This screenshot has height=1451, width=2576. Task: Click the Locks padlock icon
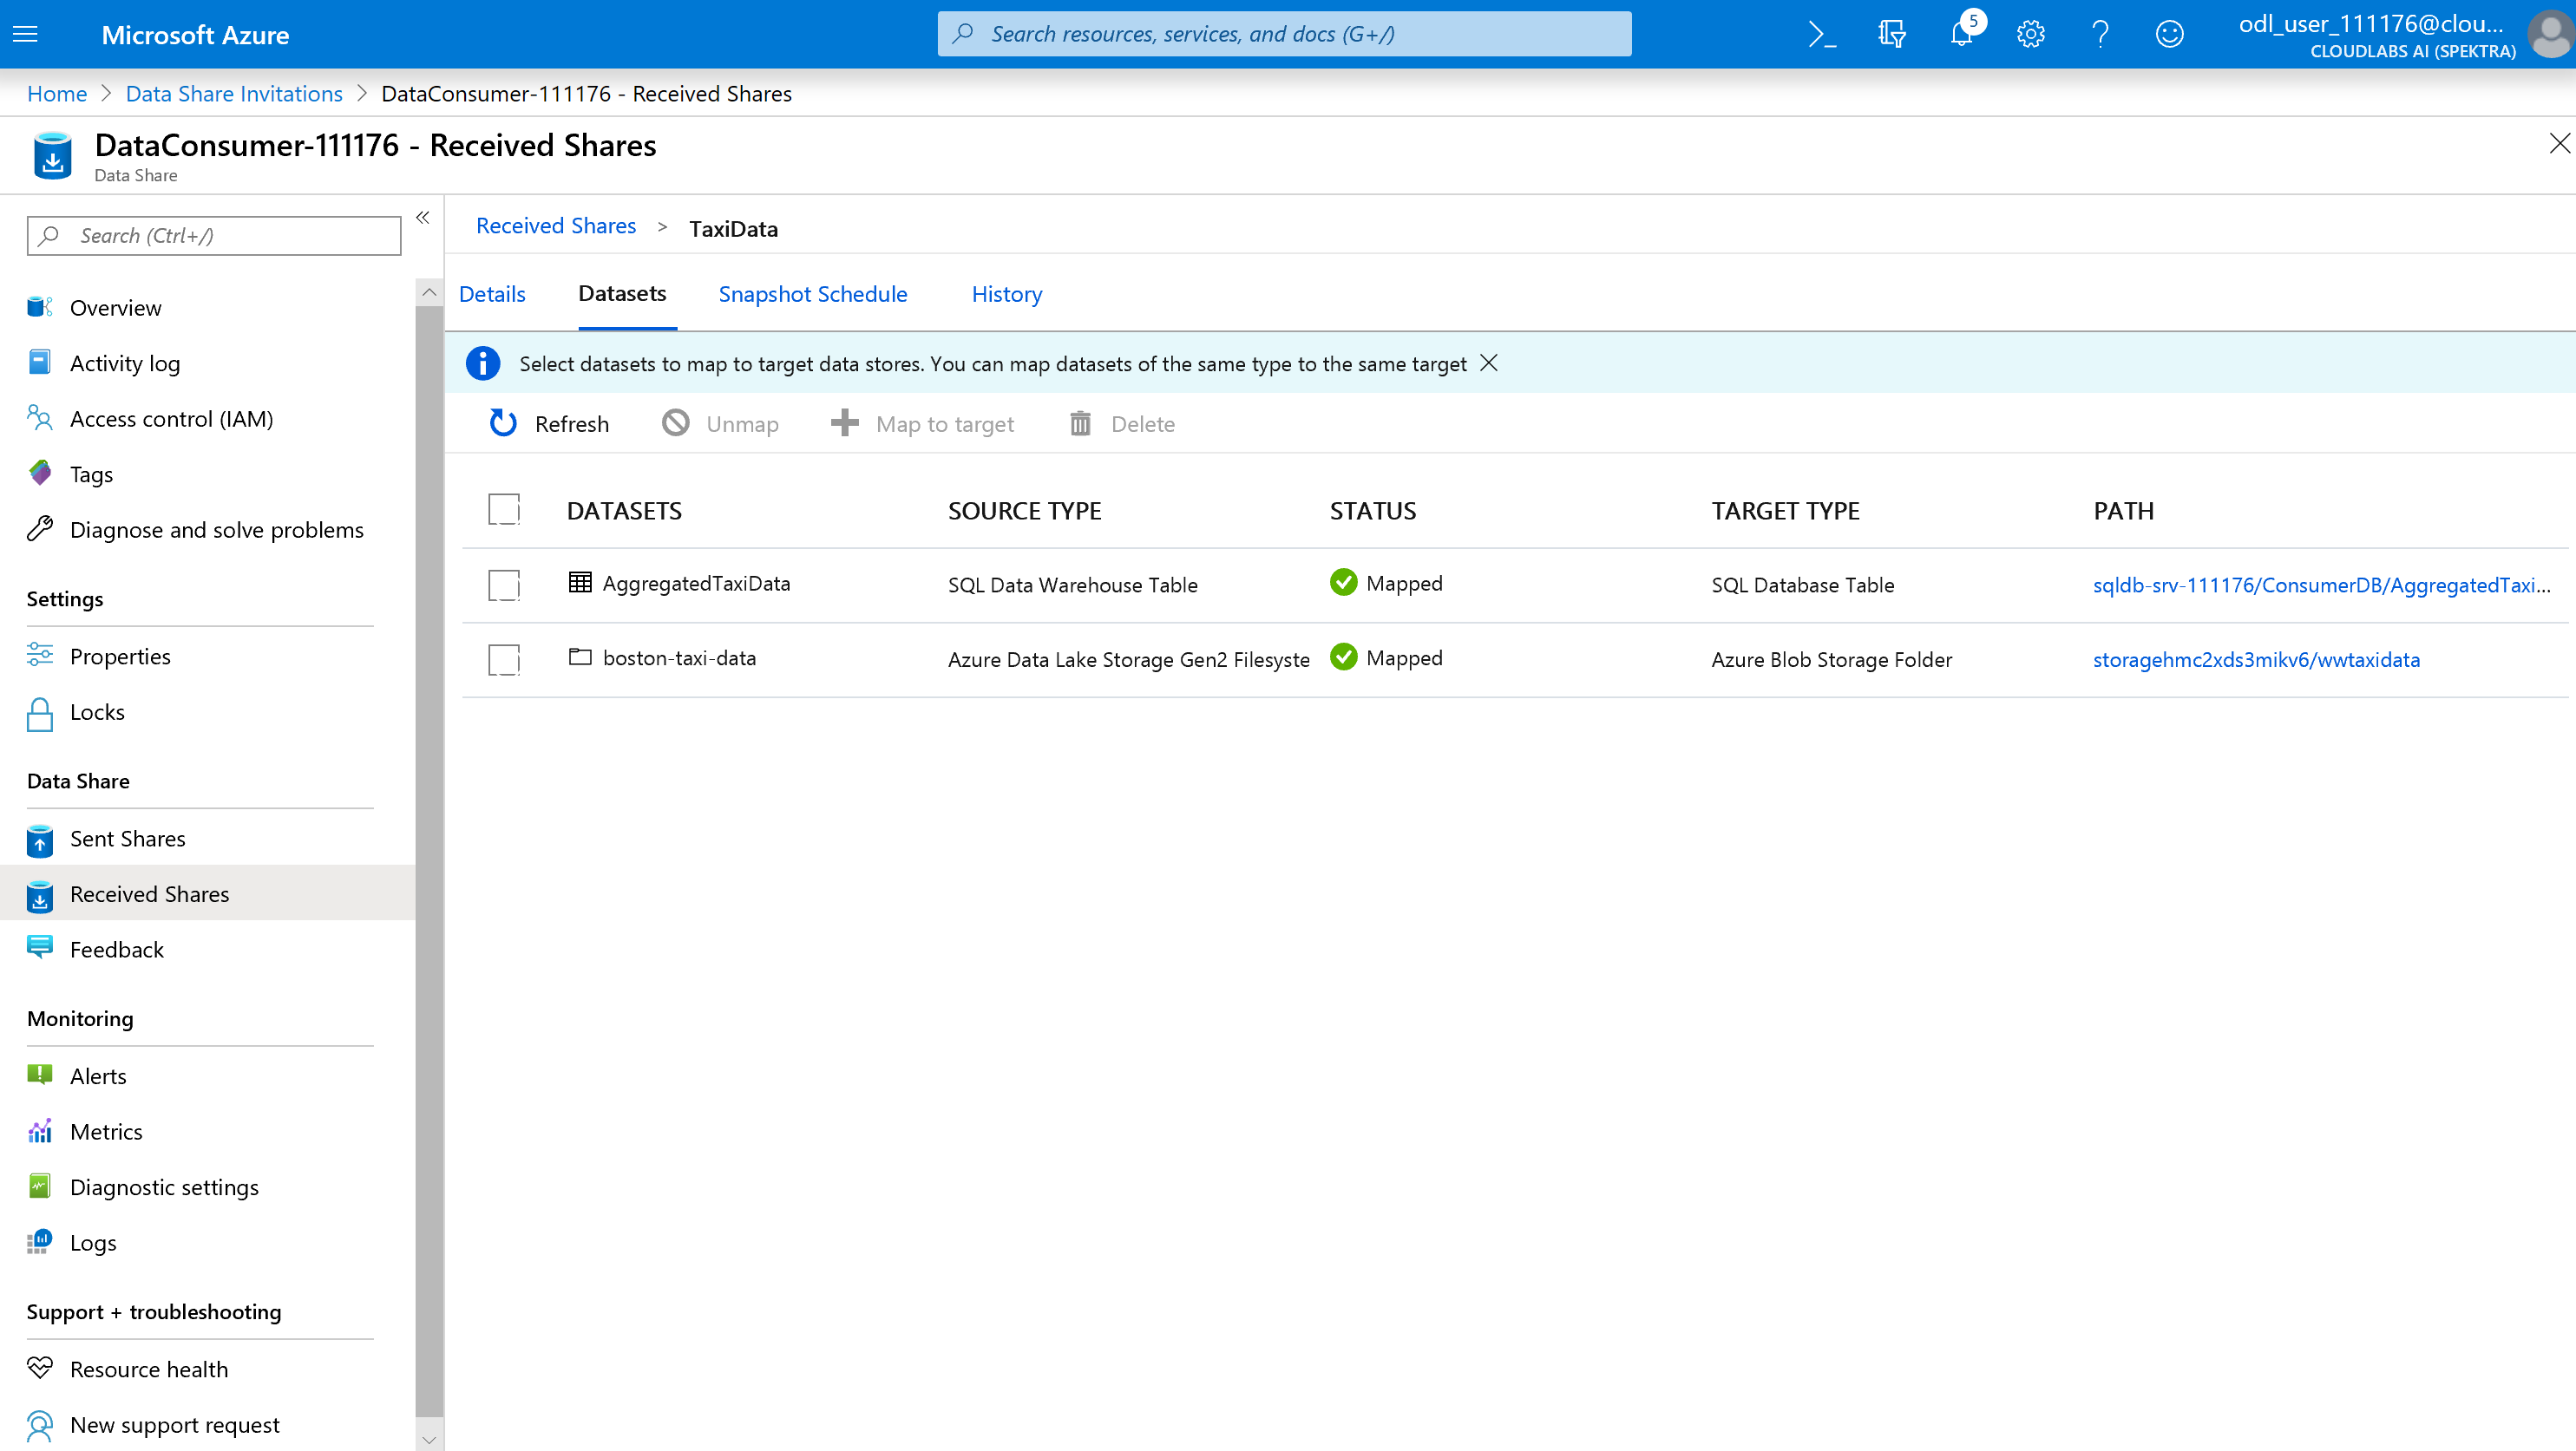(40, 714)
